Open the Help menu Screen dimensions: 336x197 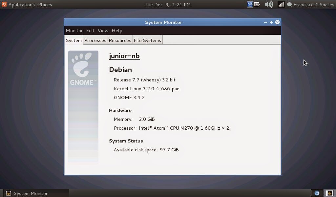117,31
